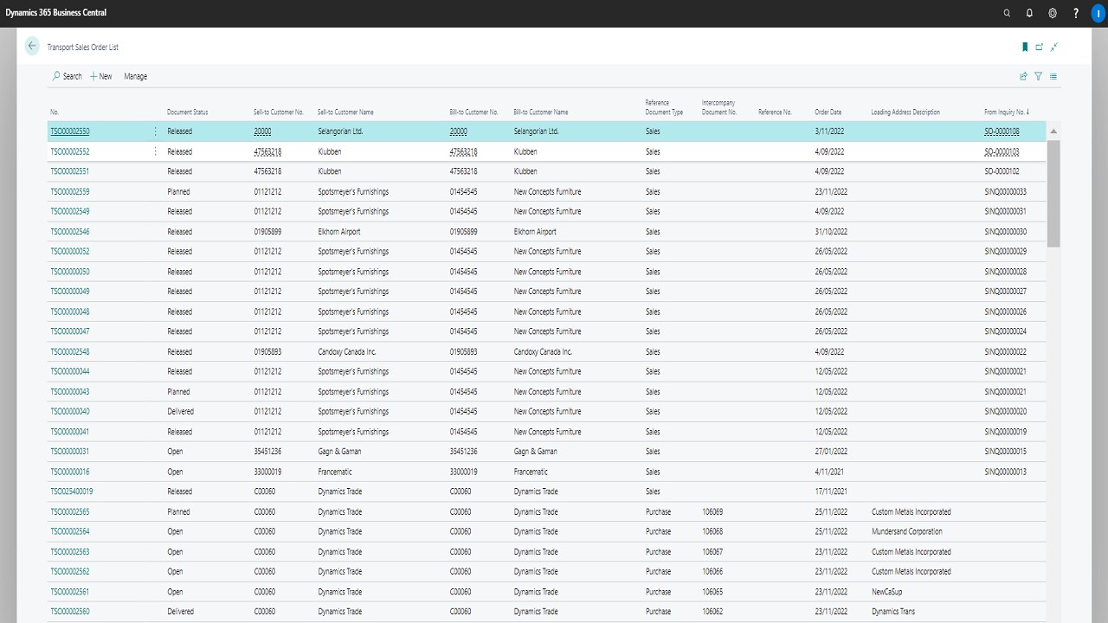Open the settings gear
The width and height of the screenshot is (1108, 623).
[1053, 13]
